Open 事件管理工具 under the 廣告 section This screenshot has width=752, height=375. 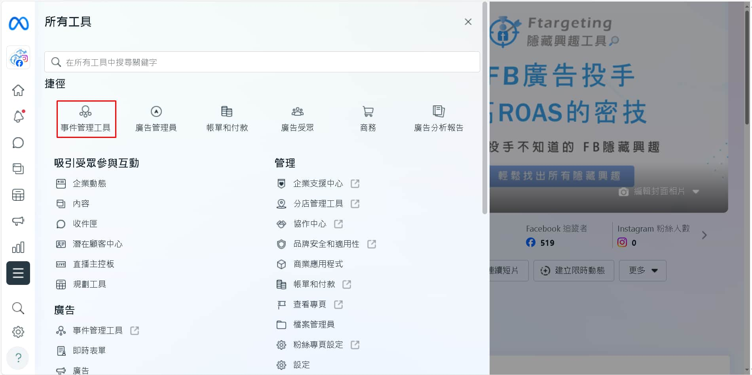pos(97,331)
